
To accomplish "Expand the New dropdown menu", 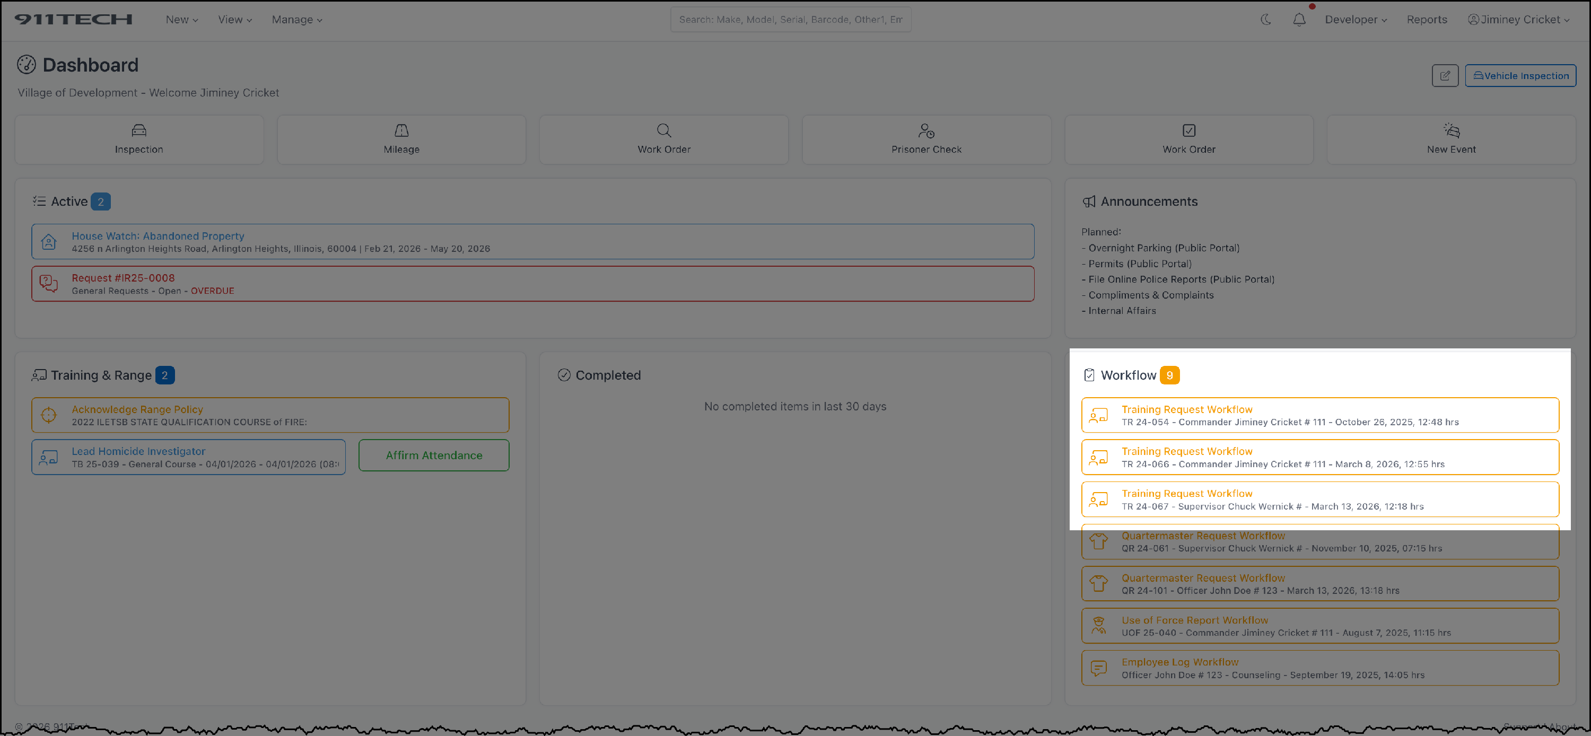I will click(181, 19).
